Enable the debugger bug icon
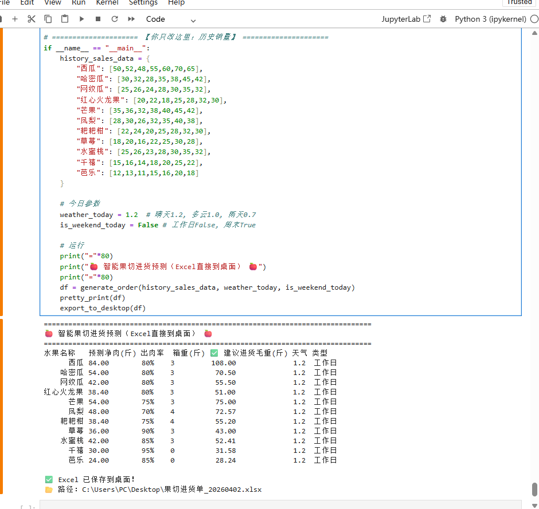The image size is (539, 509). (x=443, y=19)
